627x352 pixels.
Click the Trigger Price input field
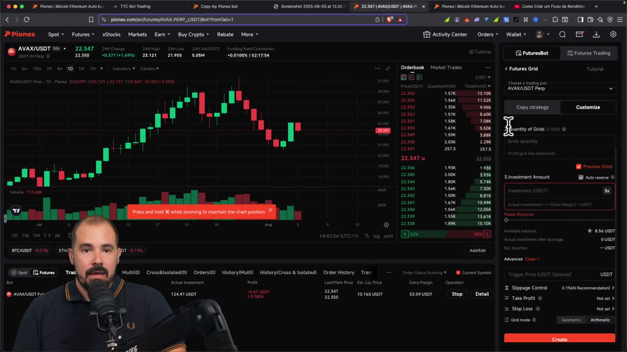(559, 274)
